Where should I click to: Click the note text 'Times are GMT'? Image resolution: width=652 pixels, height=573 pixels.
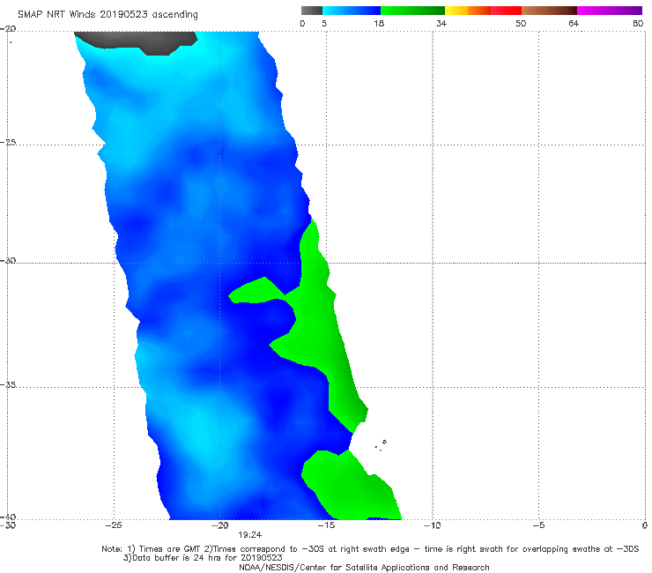point(170,549)
